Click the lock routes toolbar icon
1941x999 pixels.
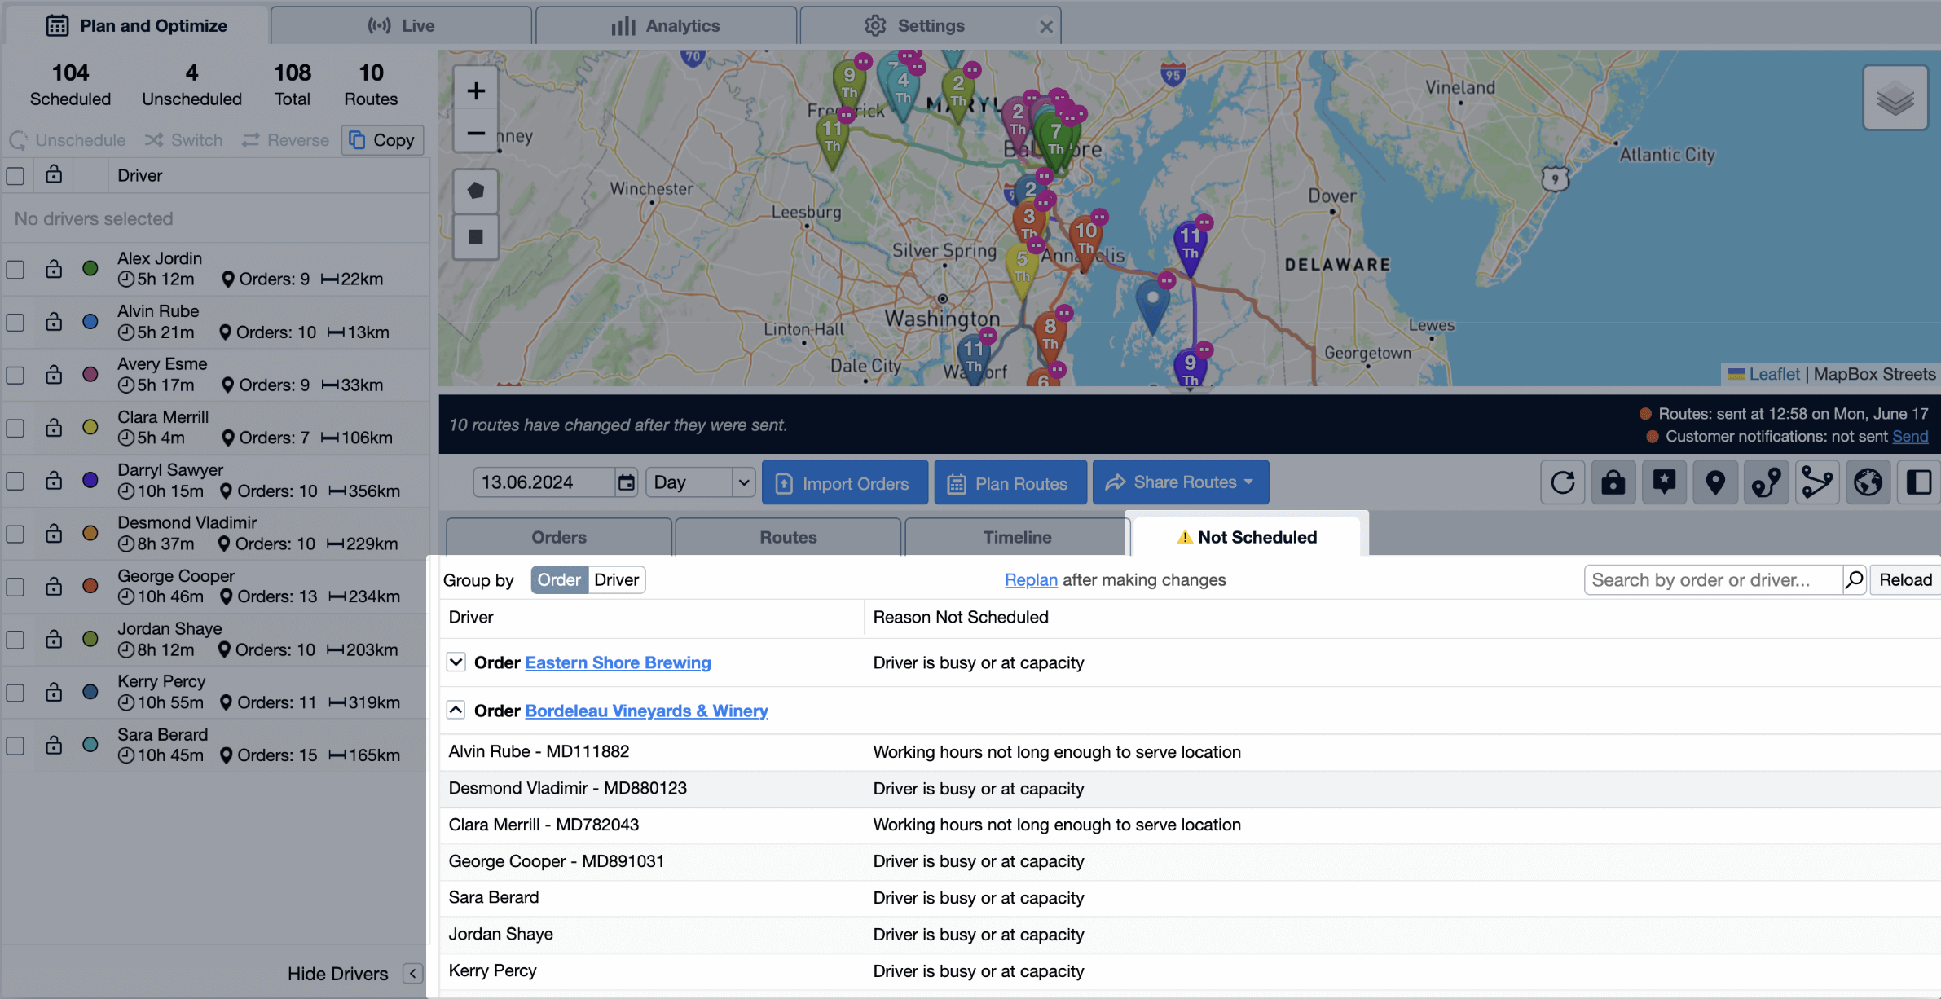(1613, 482)
